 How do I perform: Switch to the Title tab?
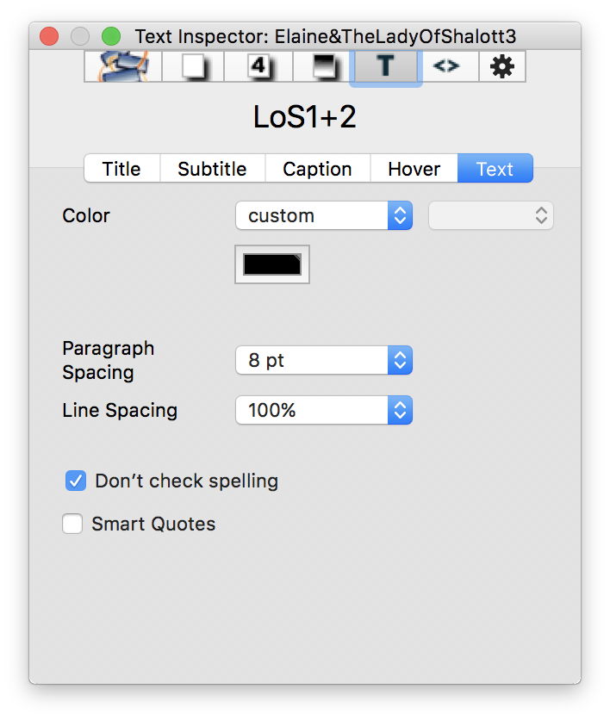pyautogui.click(x=121, y=169)
